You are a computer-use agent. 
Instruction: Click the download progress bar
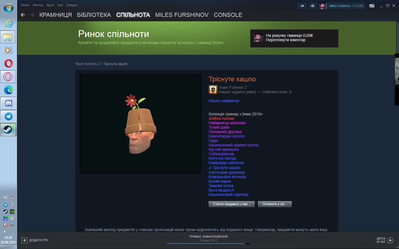pos(208,243)
